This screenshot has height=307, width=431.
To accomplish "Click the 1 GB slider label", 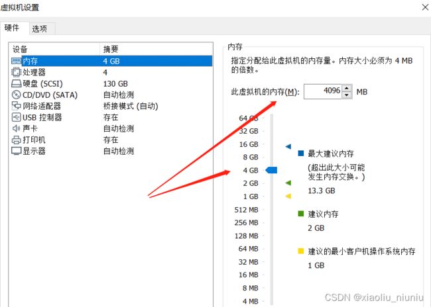I will (x=251, y=197).
